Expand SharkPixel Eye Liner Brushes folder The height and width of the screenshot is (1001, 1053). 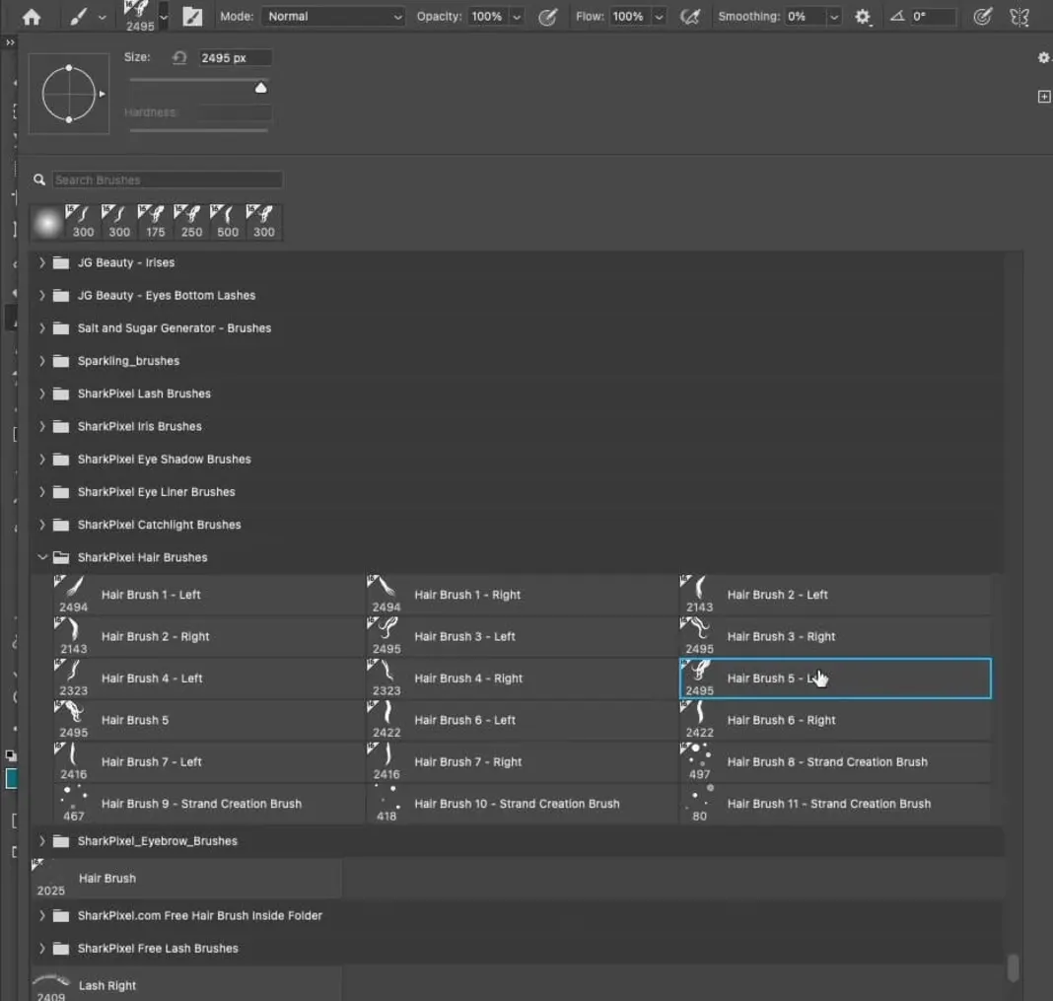point(41,492)
